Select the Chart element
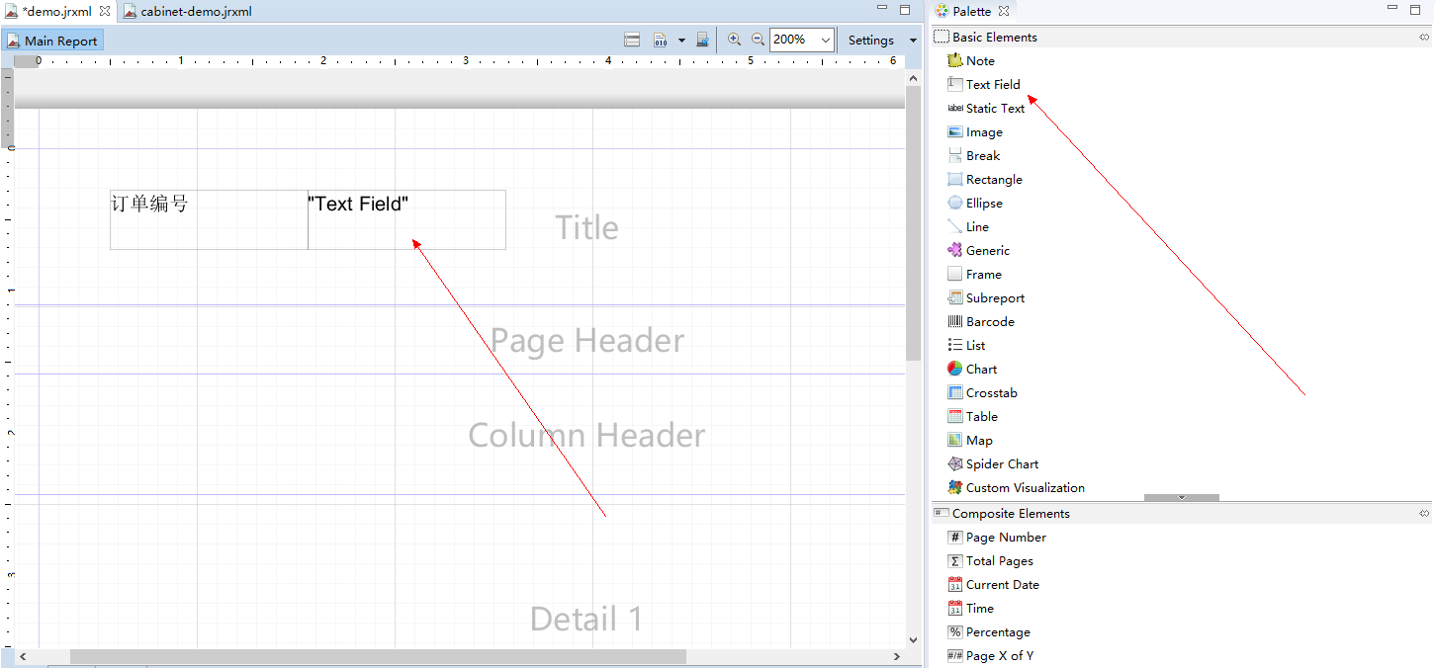Image resolution: width=1435 pixels, height=668 pixels. [972, 369]
